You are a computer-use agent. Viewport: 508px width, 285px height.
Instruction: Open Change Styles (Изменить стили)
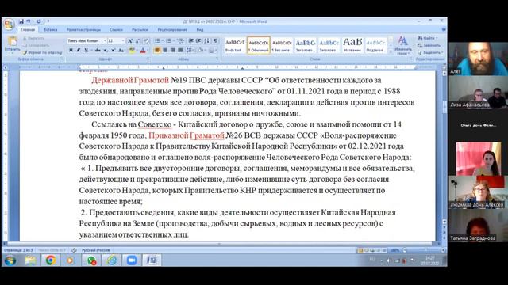pos(402,45)
